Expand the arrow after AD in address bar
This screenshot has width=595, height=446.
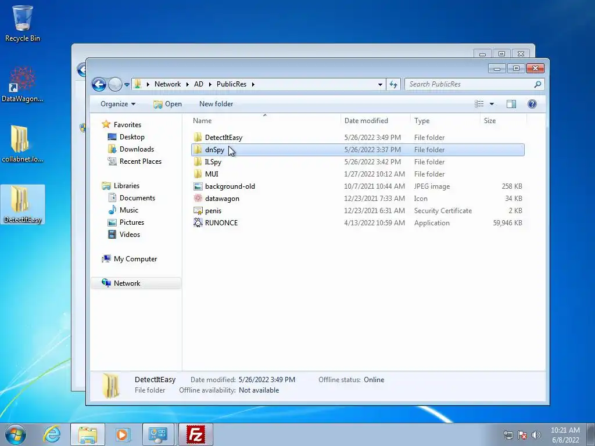[x=210, y=84]
